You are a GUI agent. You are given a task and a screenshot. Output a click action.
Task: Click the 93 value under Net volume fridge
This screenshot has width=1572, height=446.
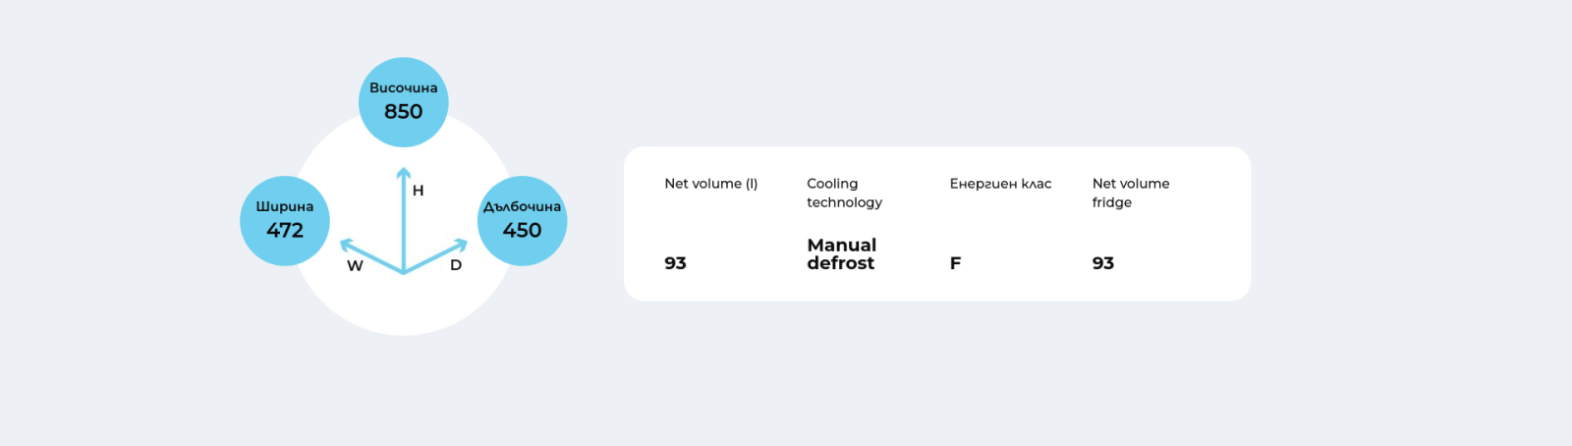point(1103,263)
